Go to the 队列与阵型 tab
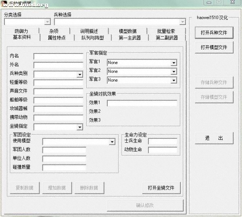 tap(93, 38)
